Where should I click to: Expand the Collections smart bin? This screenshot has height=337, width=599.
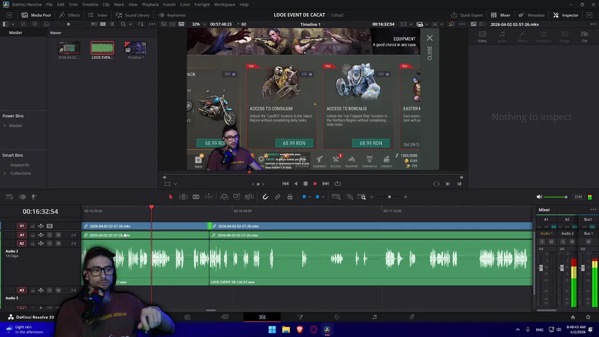click(5, 173)
